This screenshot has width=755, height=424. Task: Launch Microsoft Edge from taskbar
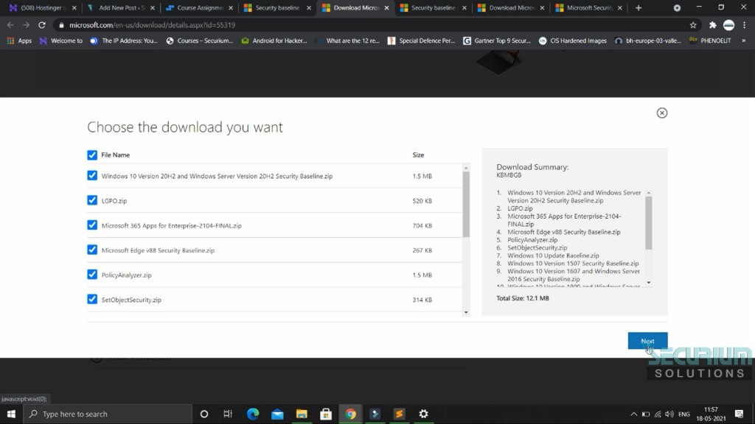tap(253, 414)
